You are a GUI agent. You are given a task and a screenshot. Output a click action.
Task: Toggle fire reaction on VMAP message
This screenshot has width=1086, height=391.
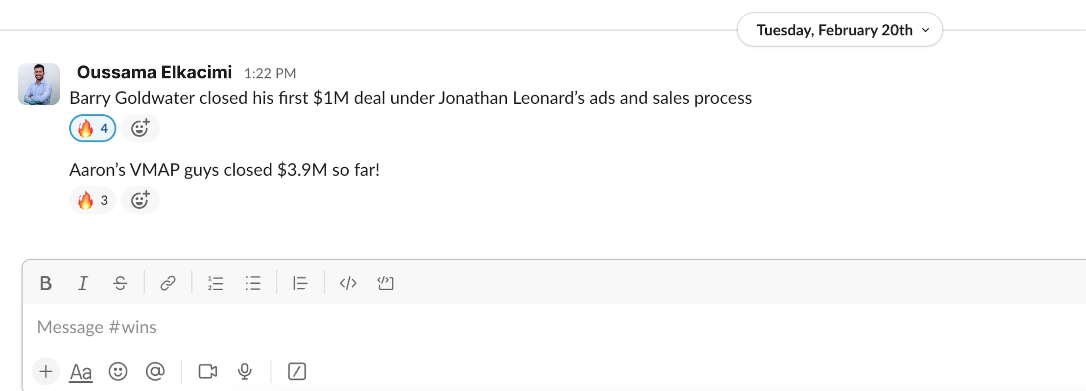(x=92, y=200)
